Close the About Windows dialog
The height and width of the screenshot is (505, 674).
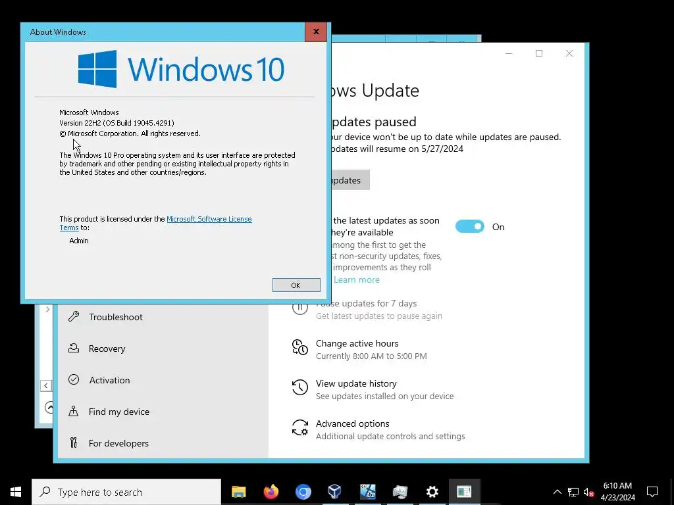tap(316, 32)
